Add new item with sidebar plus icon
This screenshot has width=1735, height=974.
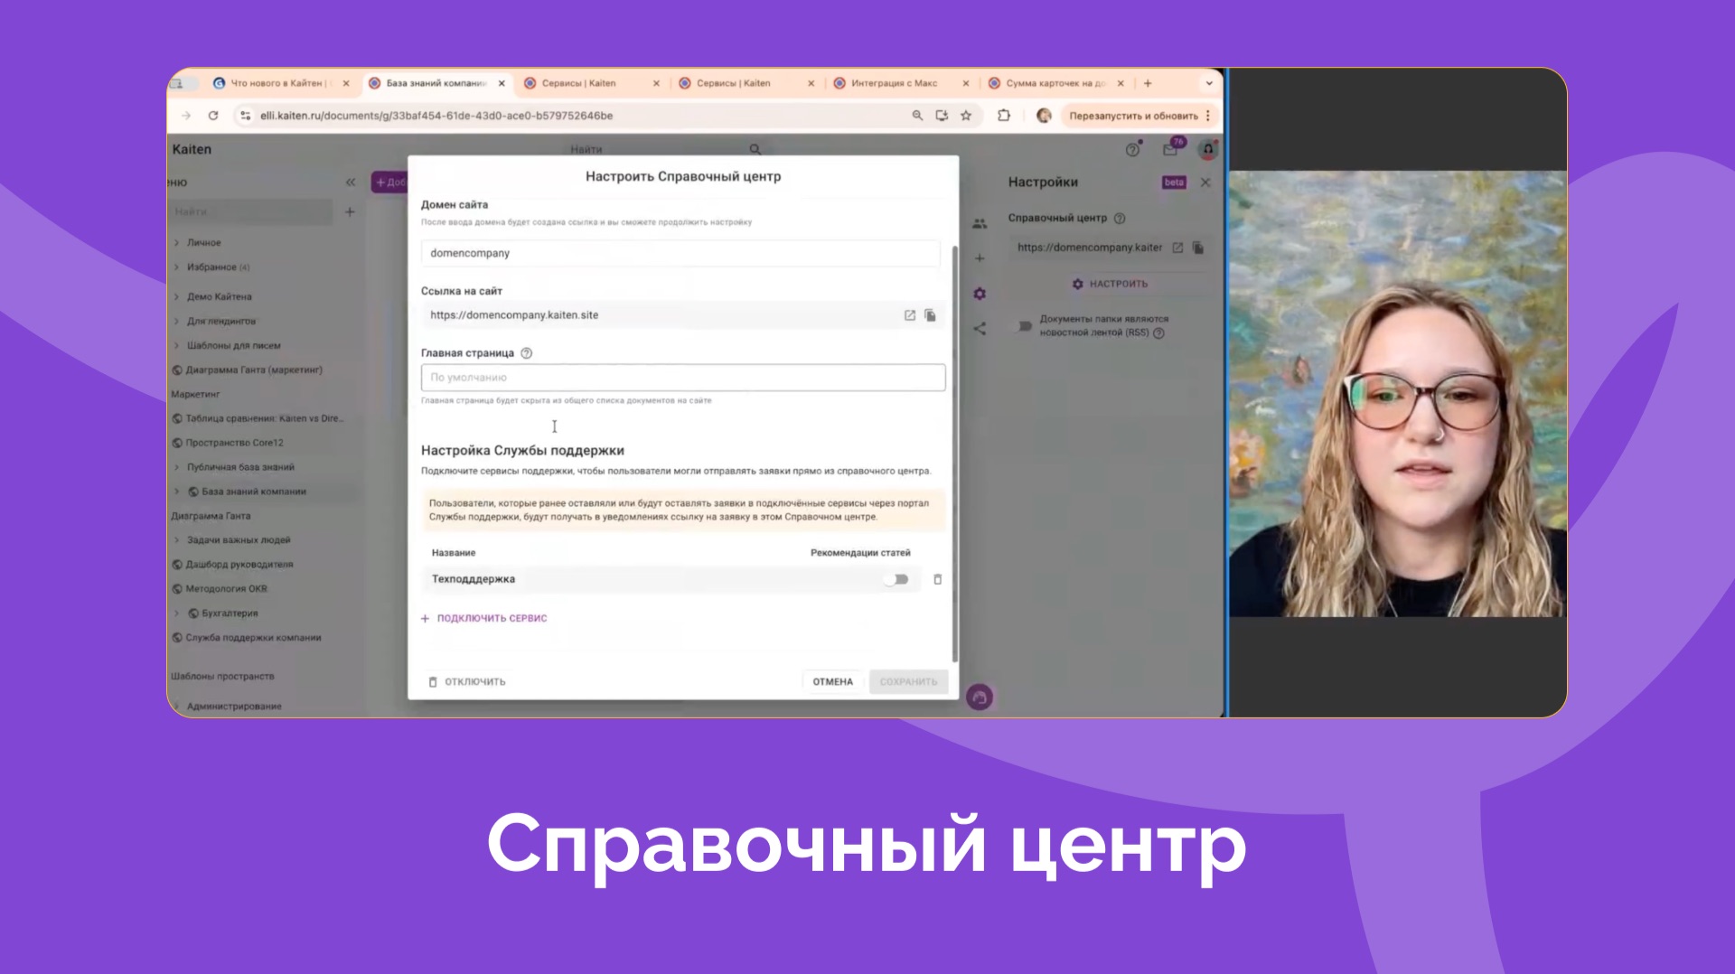350,211
